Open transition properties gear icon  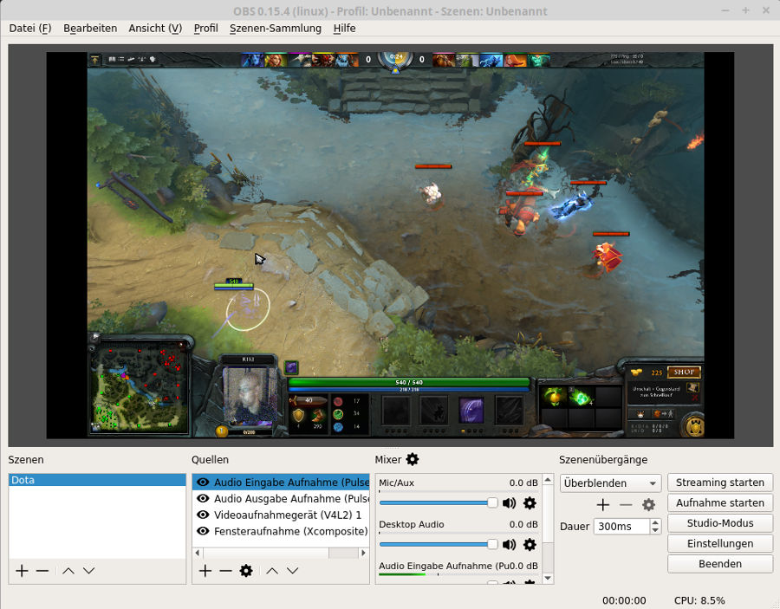click(x=648, y=505)
